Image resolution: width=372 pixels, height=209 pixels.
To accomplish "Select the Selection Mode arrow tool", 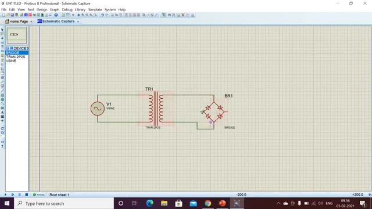I will click(2, 30).
